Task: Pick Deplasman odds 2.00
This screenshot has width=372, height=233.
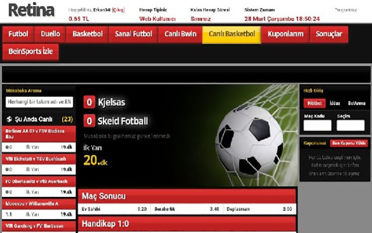Action: [259, 209]
